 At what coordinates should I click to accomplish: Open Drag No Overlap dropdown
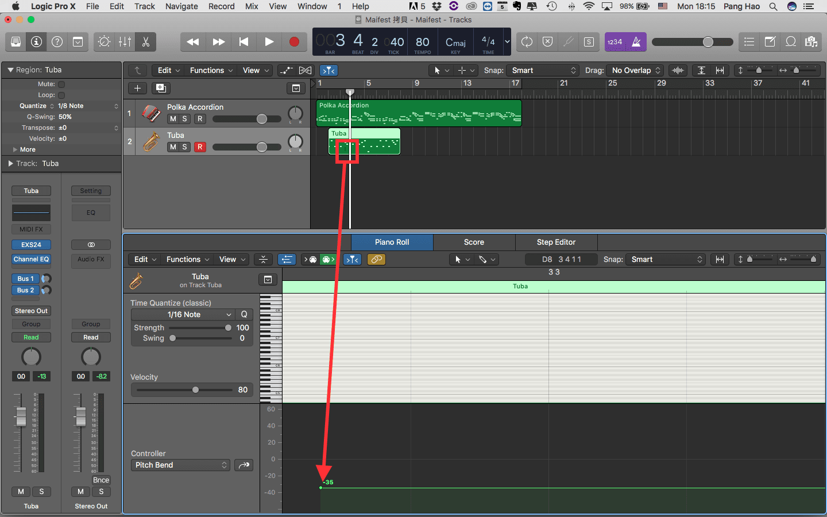pos(636,70)
